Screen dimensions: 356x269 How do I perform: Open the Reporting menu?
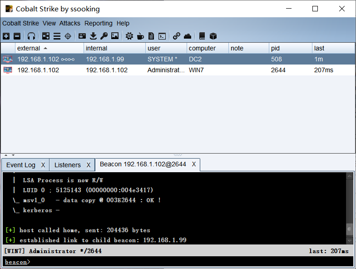[98, 23]
